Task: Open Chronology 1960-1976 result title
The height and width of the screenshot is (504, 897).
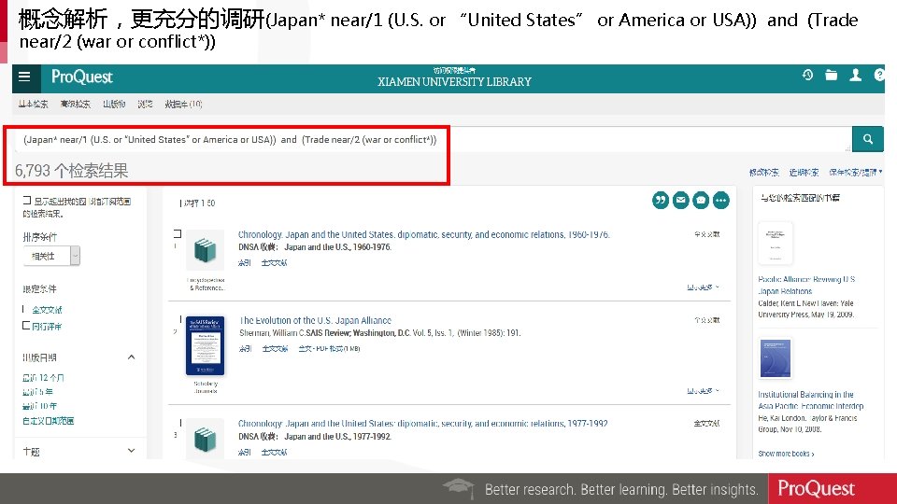Action: tap(424, 234)
